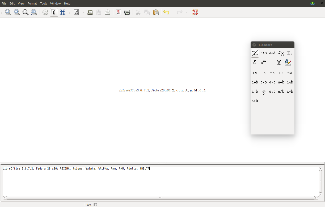Click the Zoom Out magnifier icon
This screenshot has width=325, height=207.
pos(17,12)
